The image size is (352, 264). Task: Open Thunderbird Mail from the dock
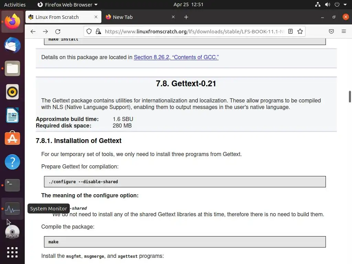click(12, 45)
